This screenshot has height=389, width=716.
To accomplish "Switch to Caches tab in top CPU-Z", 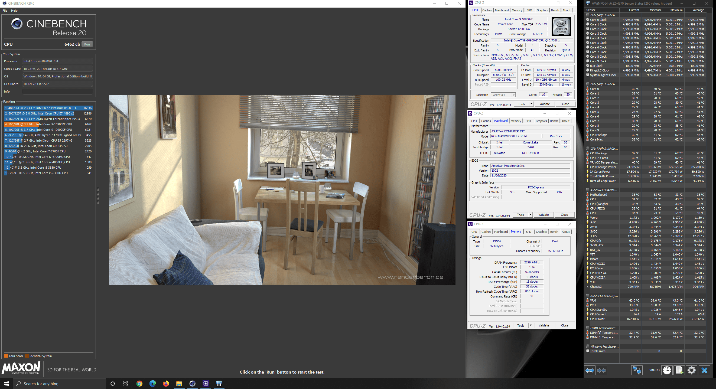I will (487, 10).
